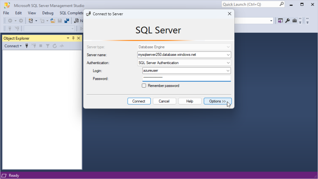Click the Password input field

[x=187, y=79]
